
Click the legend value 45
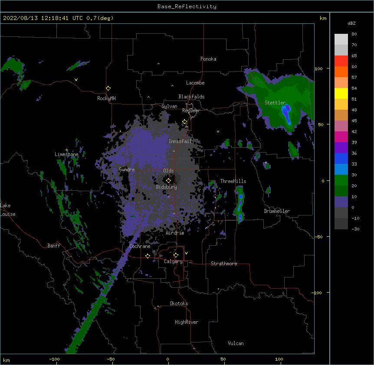(354, 121)
